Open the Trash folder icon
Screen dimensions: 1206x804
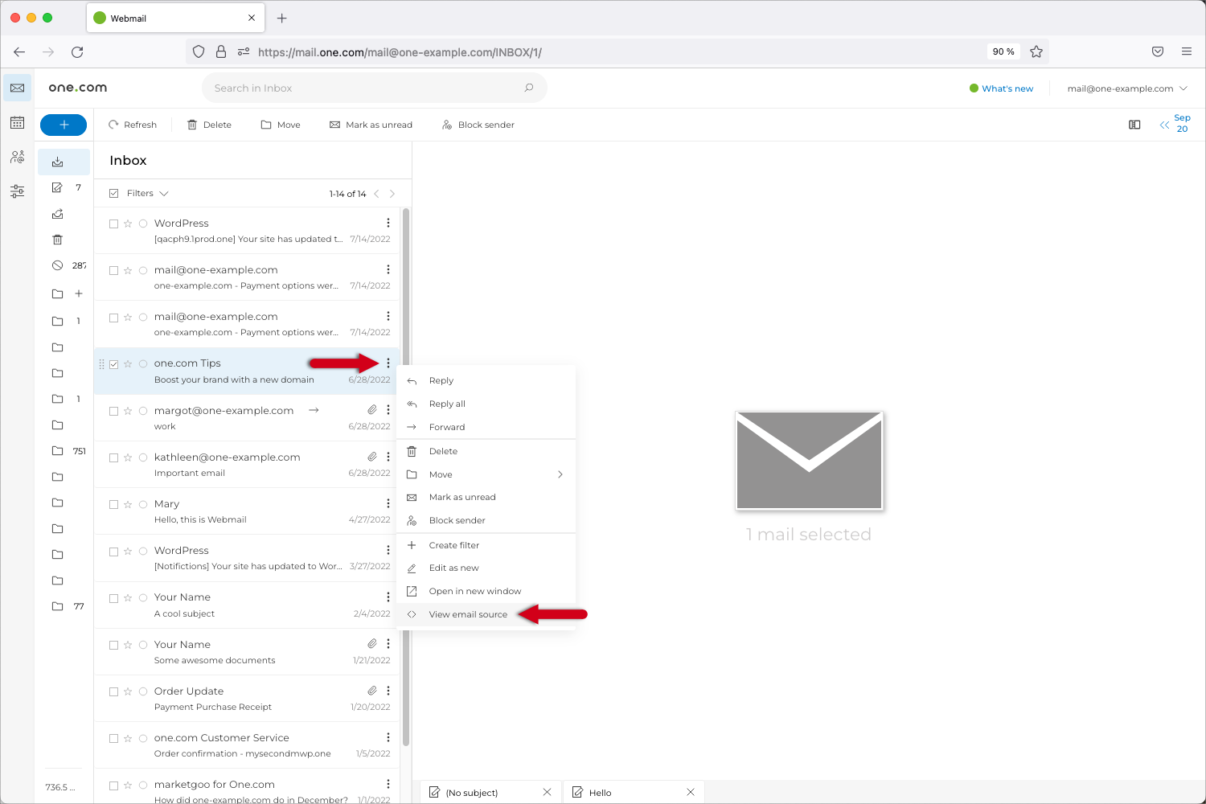tap(57, 239)
